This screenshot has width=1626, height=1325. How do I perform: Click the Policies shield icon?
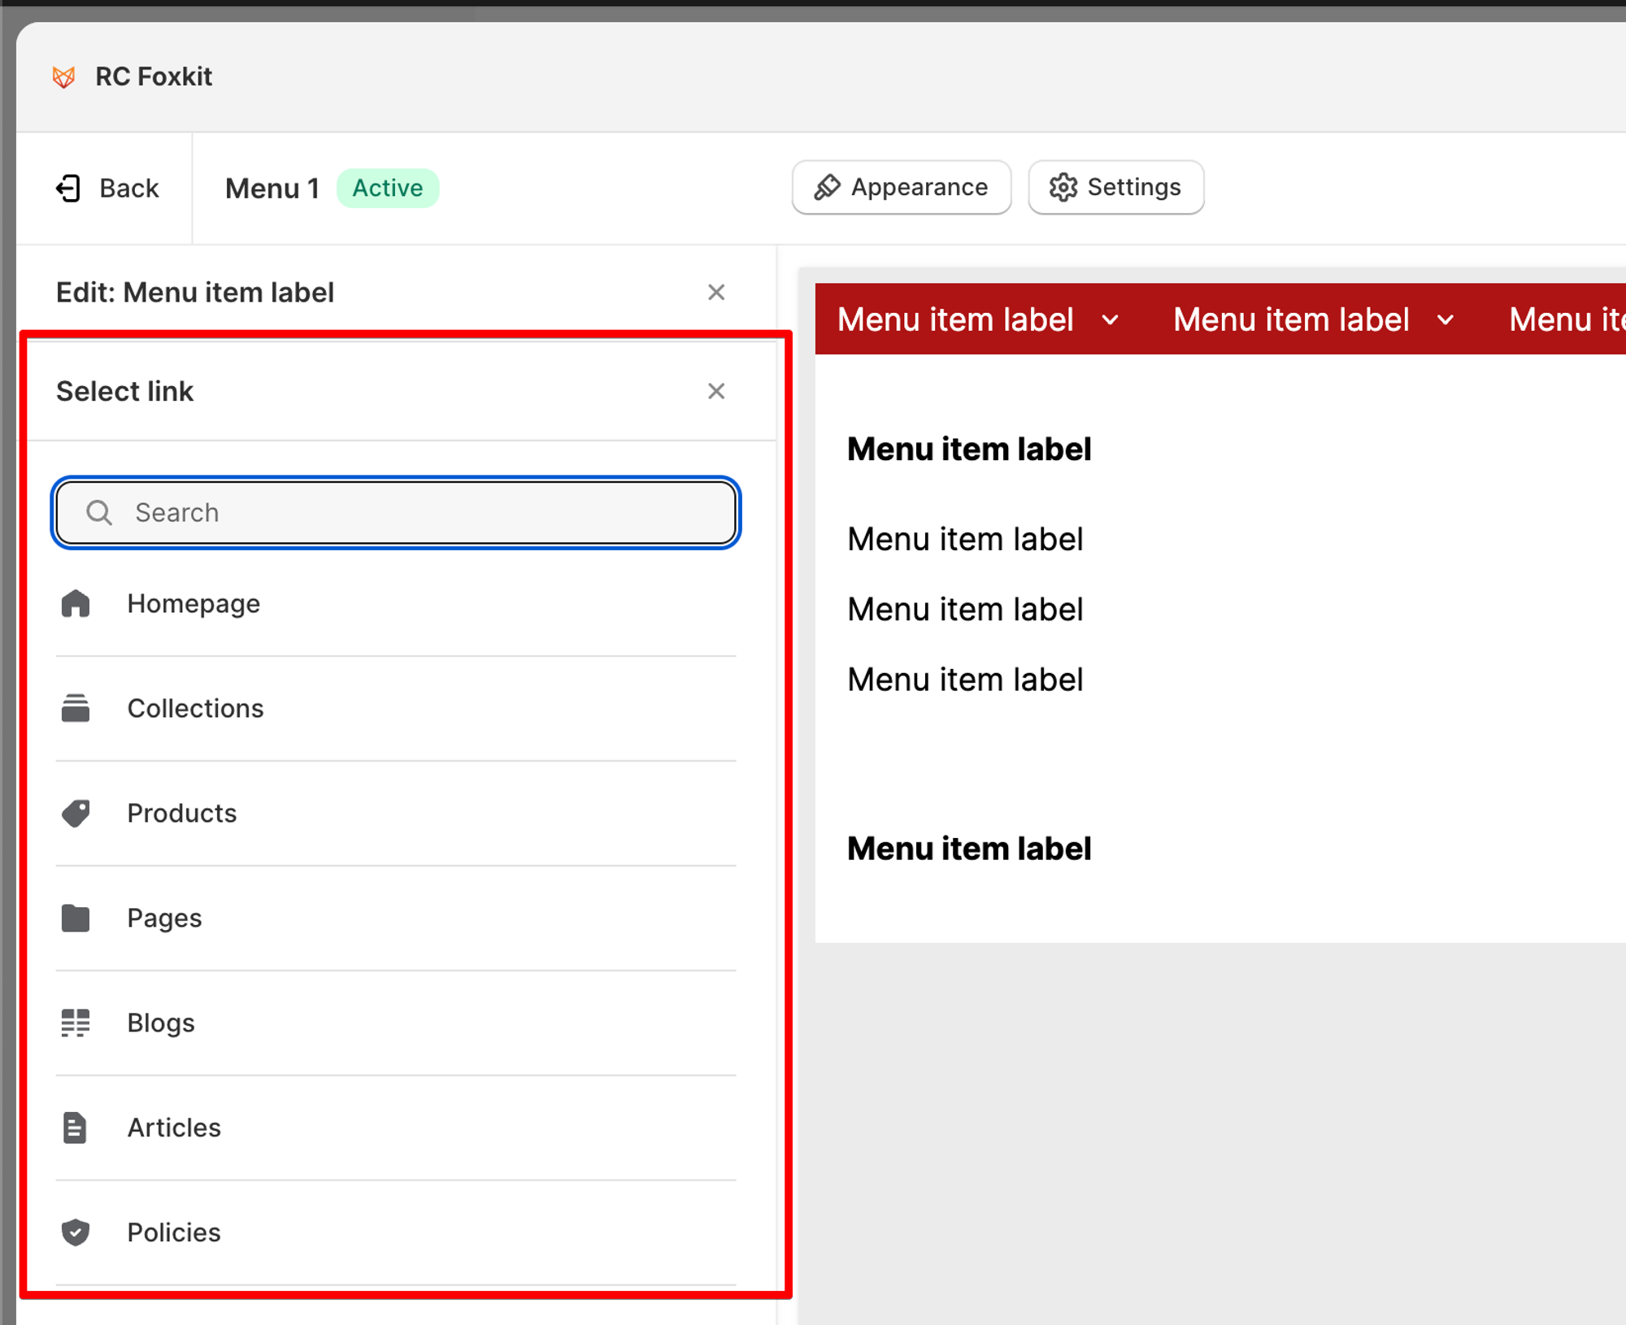point(76,1233)
